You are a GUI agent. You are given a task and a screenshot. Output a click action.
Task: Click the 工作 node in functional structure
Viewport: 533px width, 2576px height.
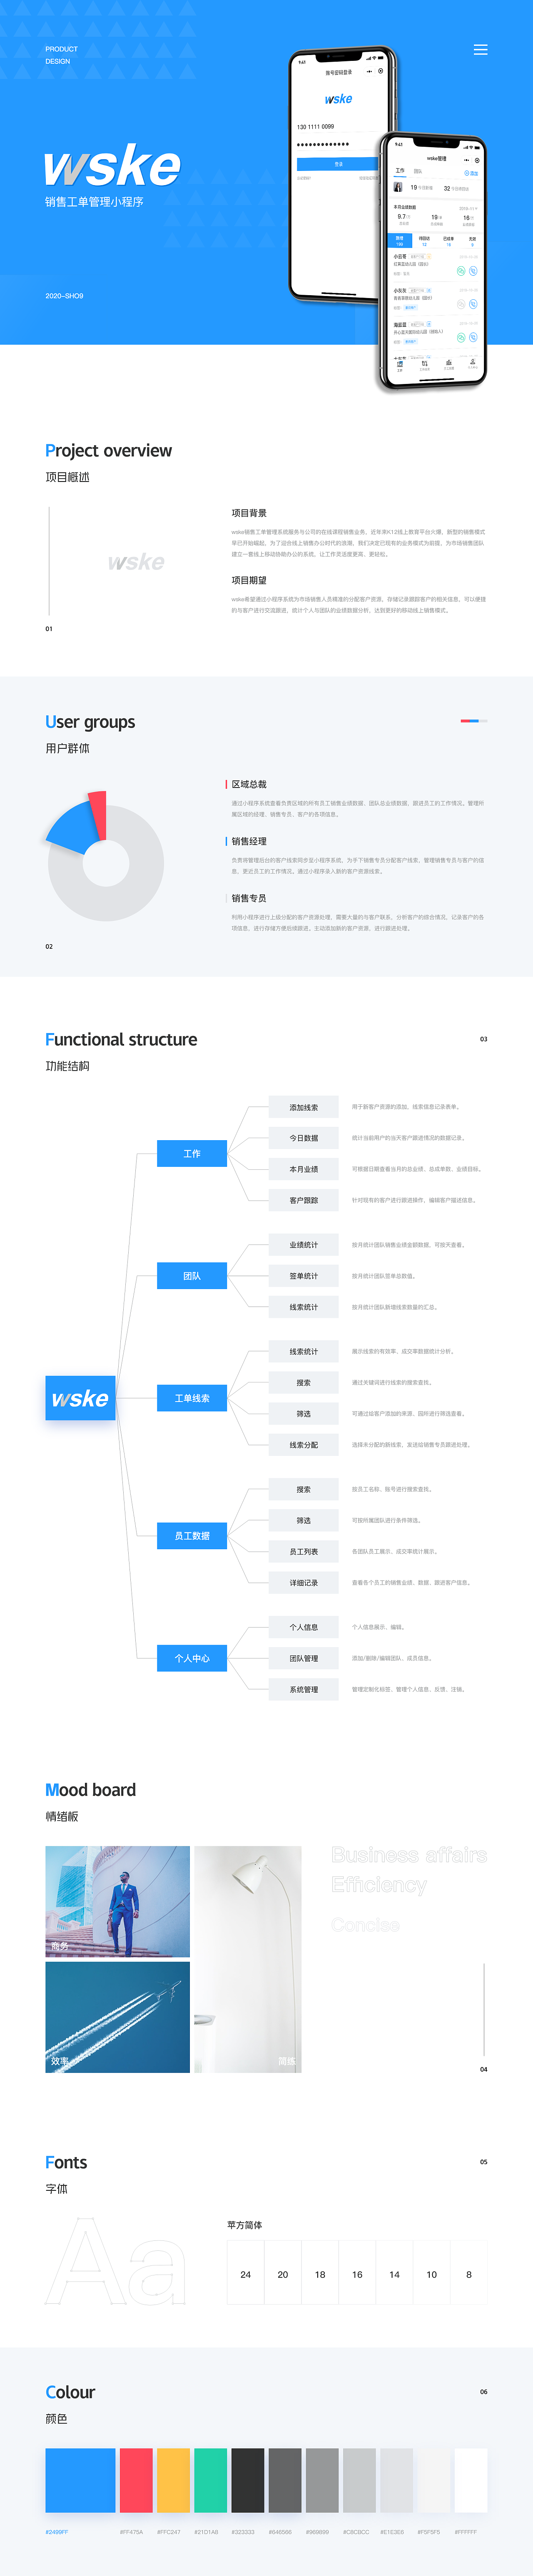click(x=192, y=1153)
